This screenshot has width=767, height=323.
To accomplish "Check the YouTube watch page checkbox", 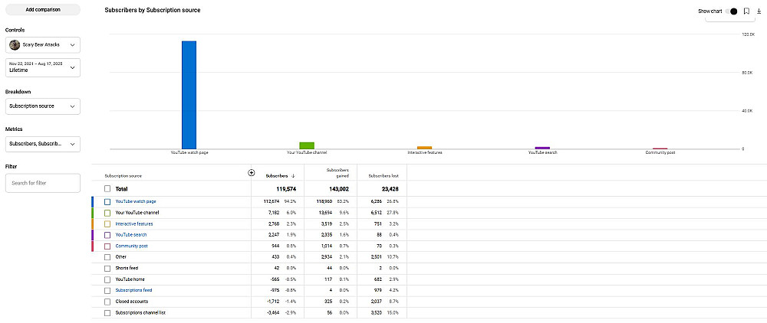I will 107,201.
